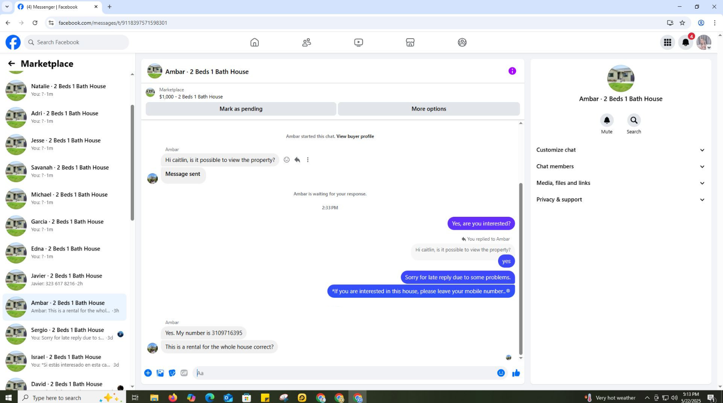This screenshot has height=403, width=723.
Task: Expand Customize chat section
Action: point(620,150)
